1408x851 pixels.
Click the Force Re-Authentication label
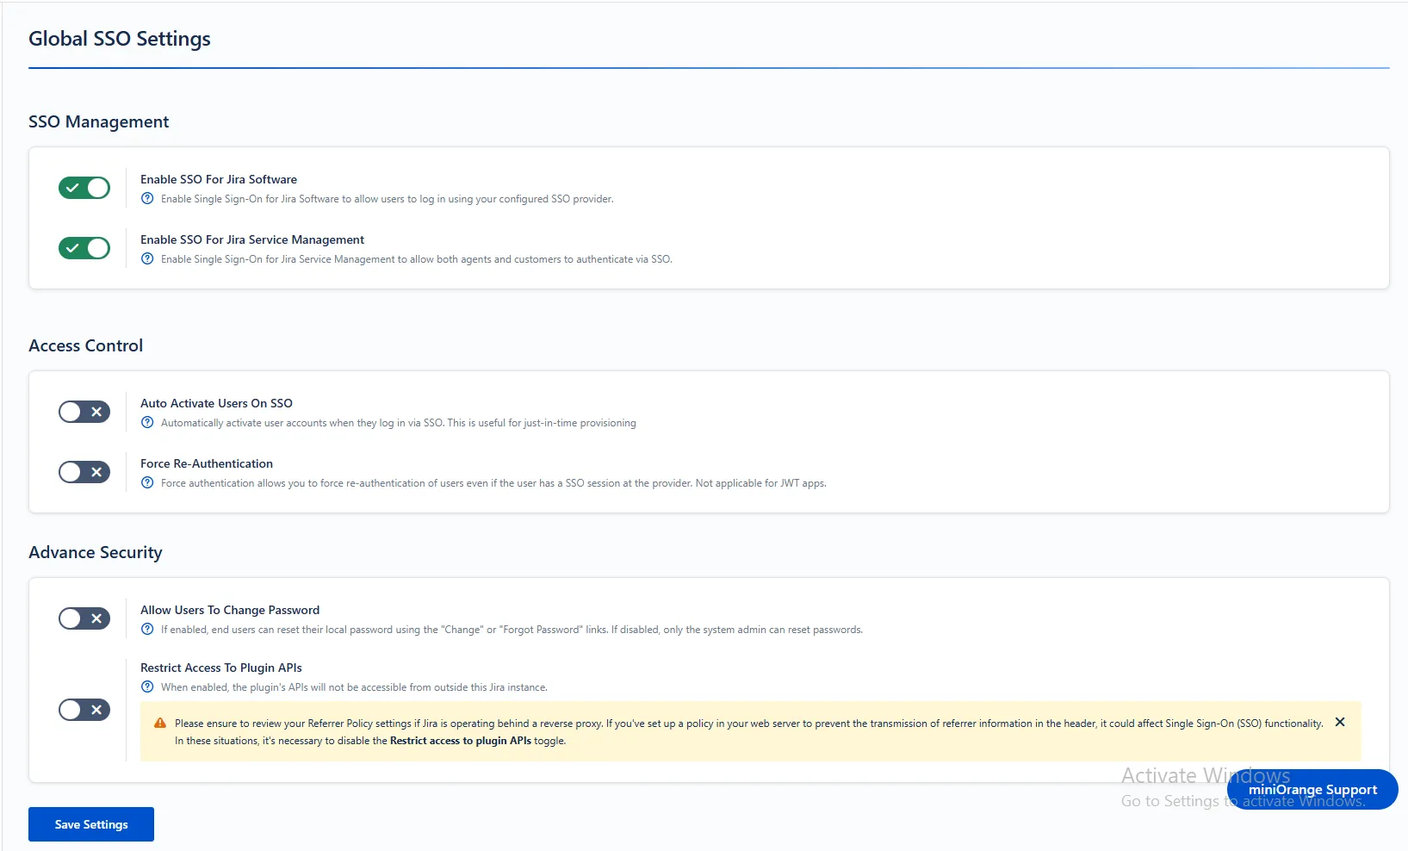(207, 463)
